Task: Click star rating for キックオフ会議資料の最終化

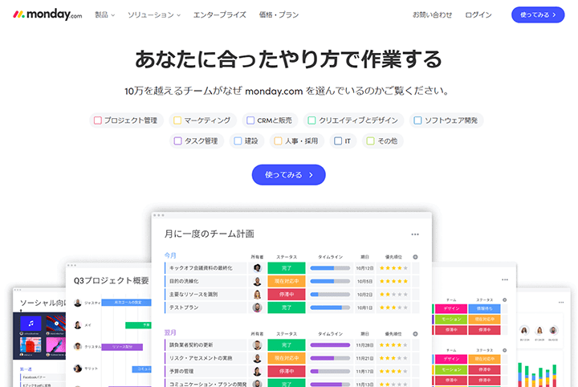Action: (393, 268)
